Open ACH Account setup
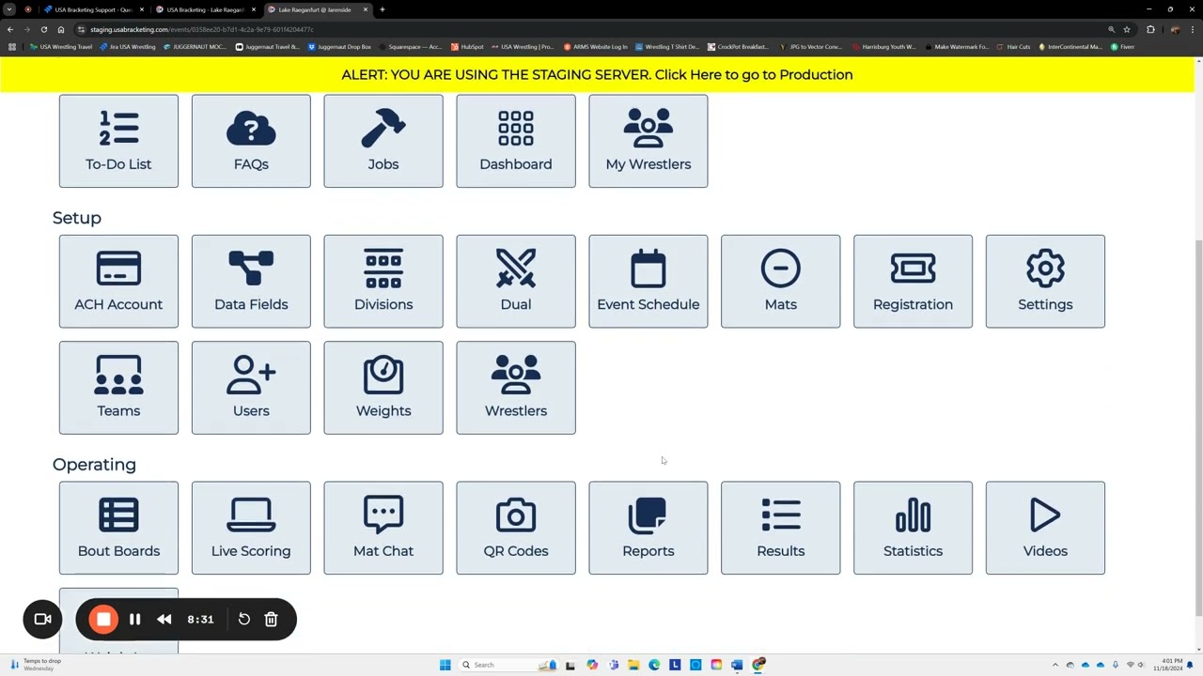The image size is (1203, 676). coord(118,282)
